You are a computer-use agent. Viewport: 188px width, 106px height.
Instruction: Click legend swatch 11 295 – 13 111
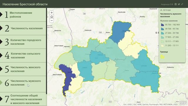(x=162, y=46)
